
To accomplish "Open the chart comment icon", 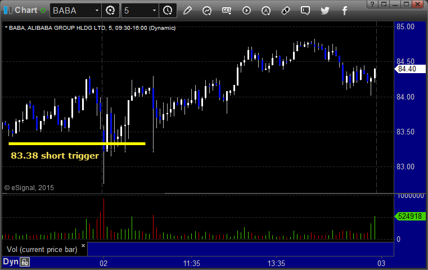I will click(x=305, y=11).
